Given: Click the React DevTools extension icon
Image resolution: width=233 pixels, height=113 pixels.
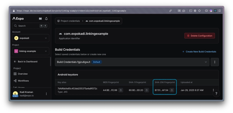Looking at the screenshot, I should click(x=215, y=11).
